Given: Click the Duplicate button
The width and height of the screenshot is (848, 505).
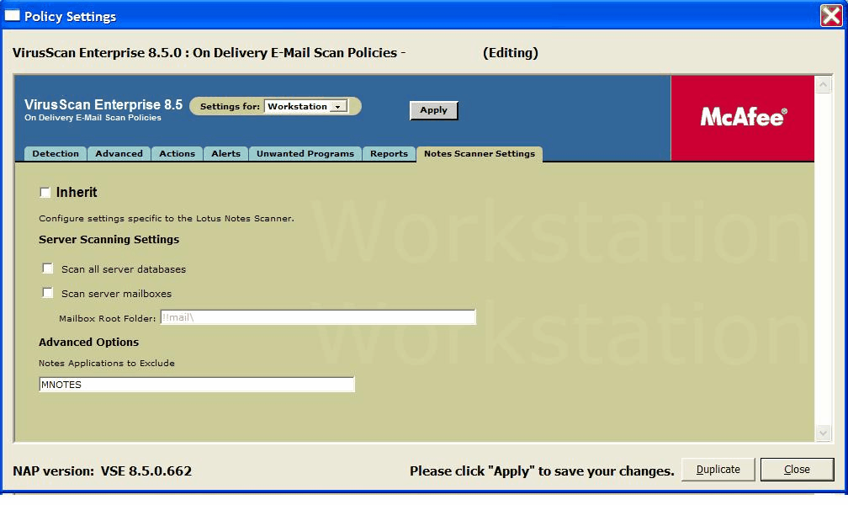Looking at the screenshot, I should click(x=718, y=470).
